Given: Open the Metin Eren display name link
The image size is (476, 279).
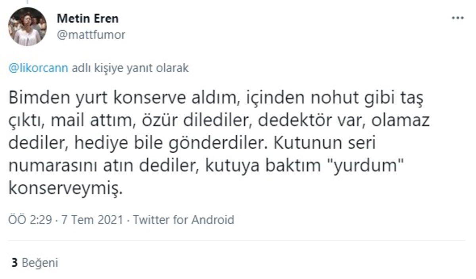Looking at the screenshot, I should point(88,18).
